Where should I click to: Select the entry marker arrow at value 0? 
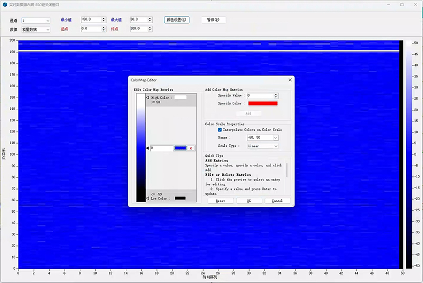pos(148,148)
